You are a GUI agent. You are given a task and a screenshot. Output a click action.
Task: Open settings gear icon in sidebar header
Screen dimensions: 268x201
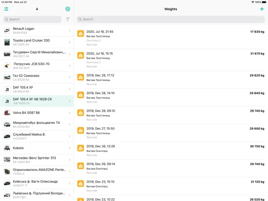click(68, 9)
